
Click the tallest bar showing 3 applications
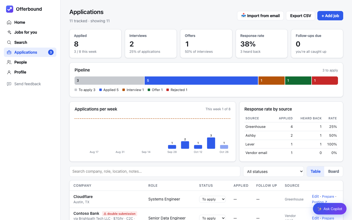click(x=211, y=143)
